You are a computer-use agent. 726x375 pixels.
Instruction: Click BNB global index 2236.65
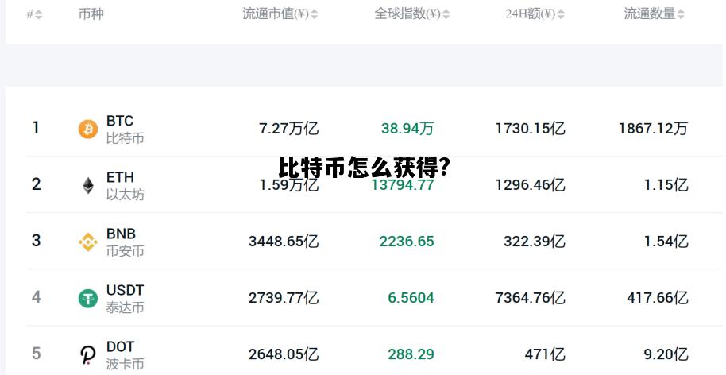point(407,242)
